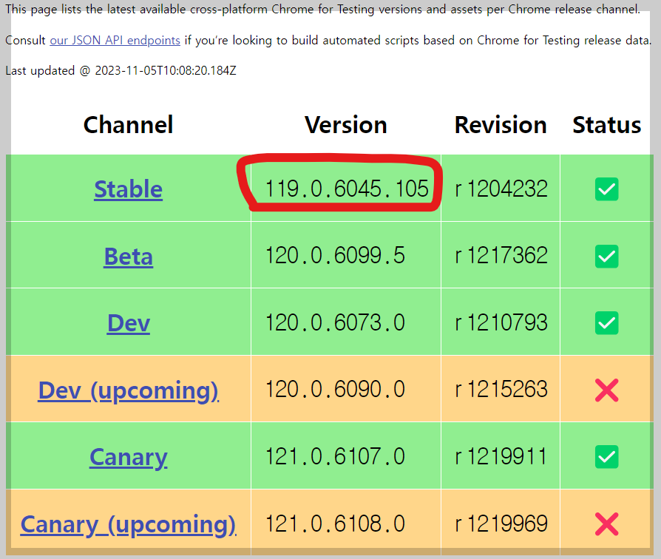Click the red X in Canary (upcoming) row
The width and height of the screenshot is (661, 559).
pyautogui.click(x=606, y=524)
